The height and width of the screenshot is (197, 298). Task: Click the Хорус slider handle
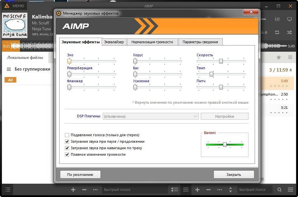tap(135, 61)
